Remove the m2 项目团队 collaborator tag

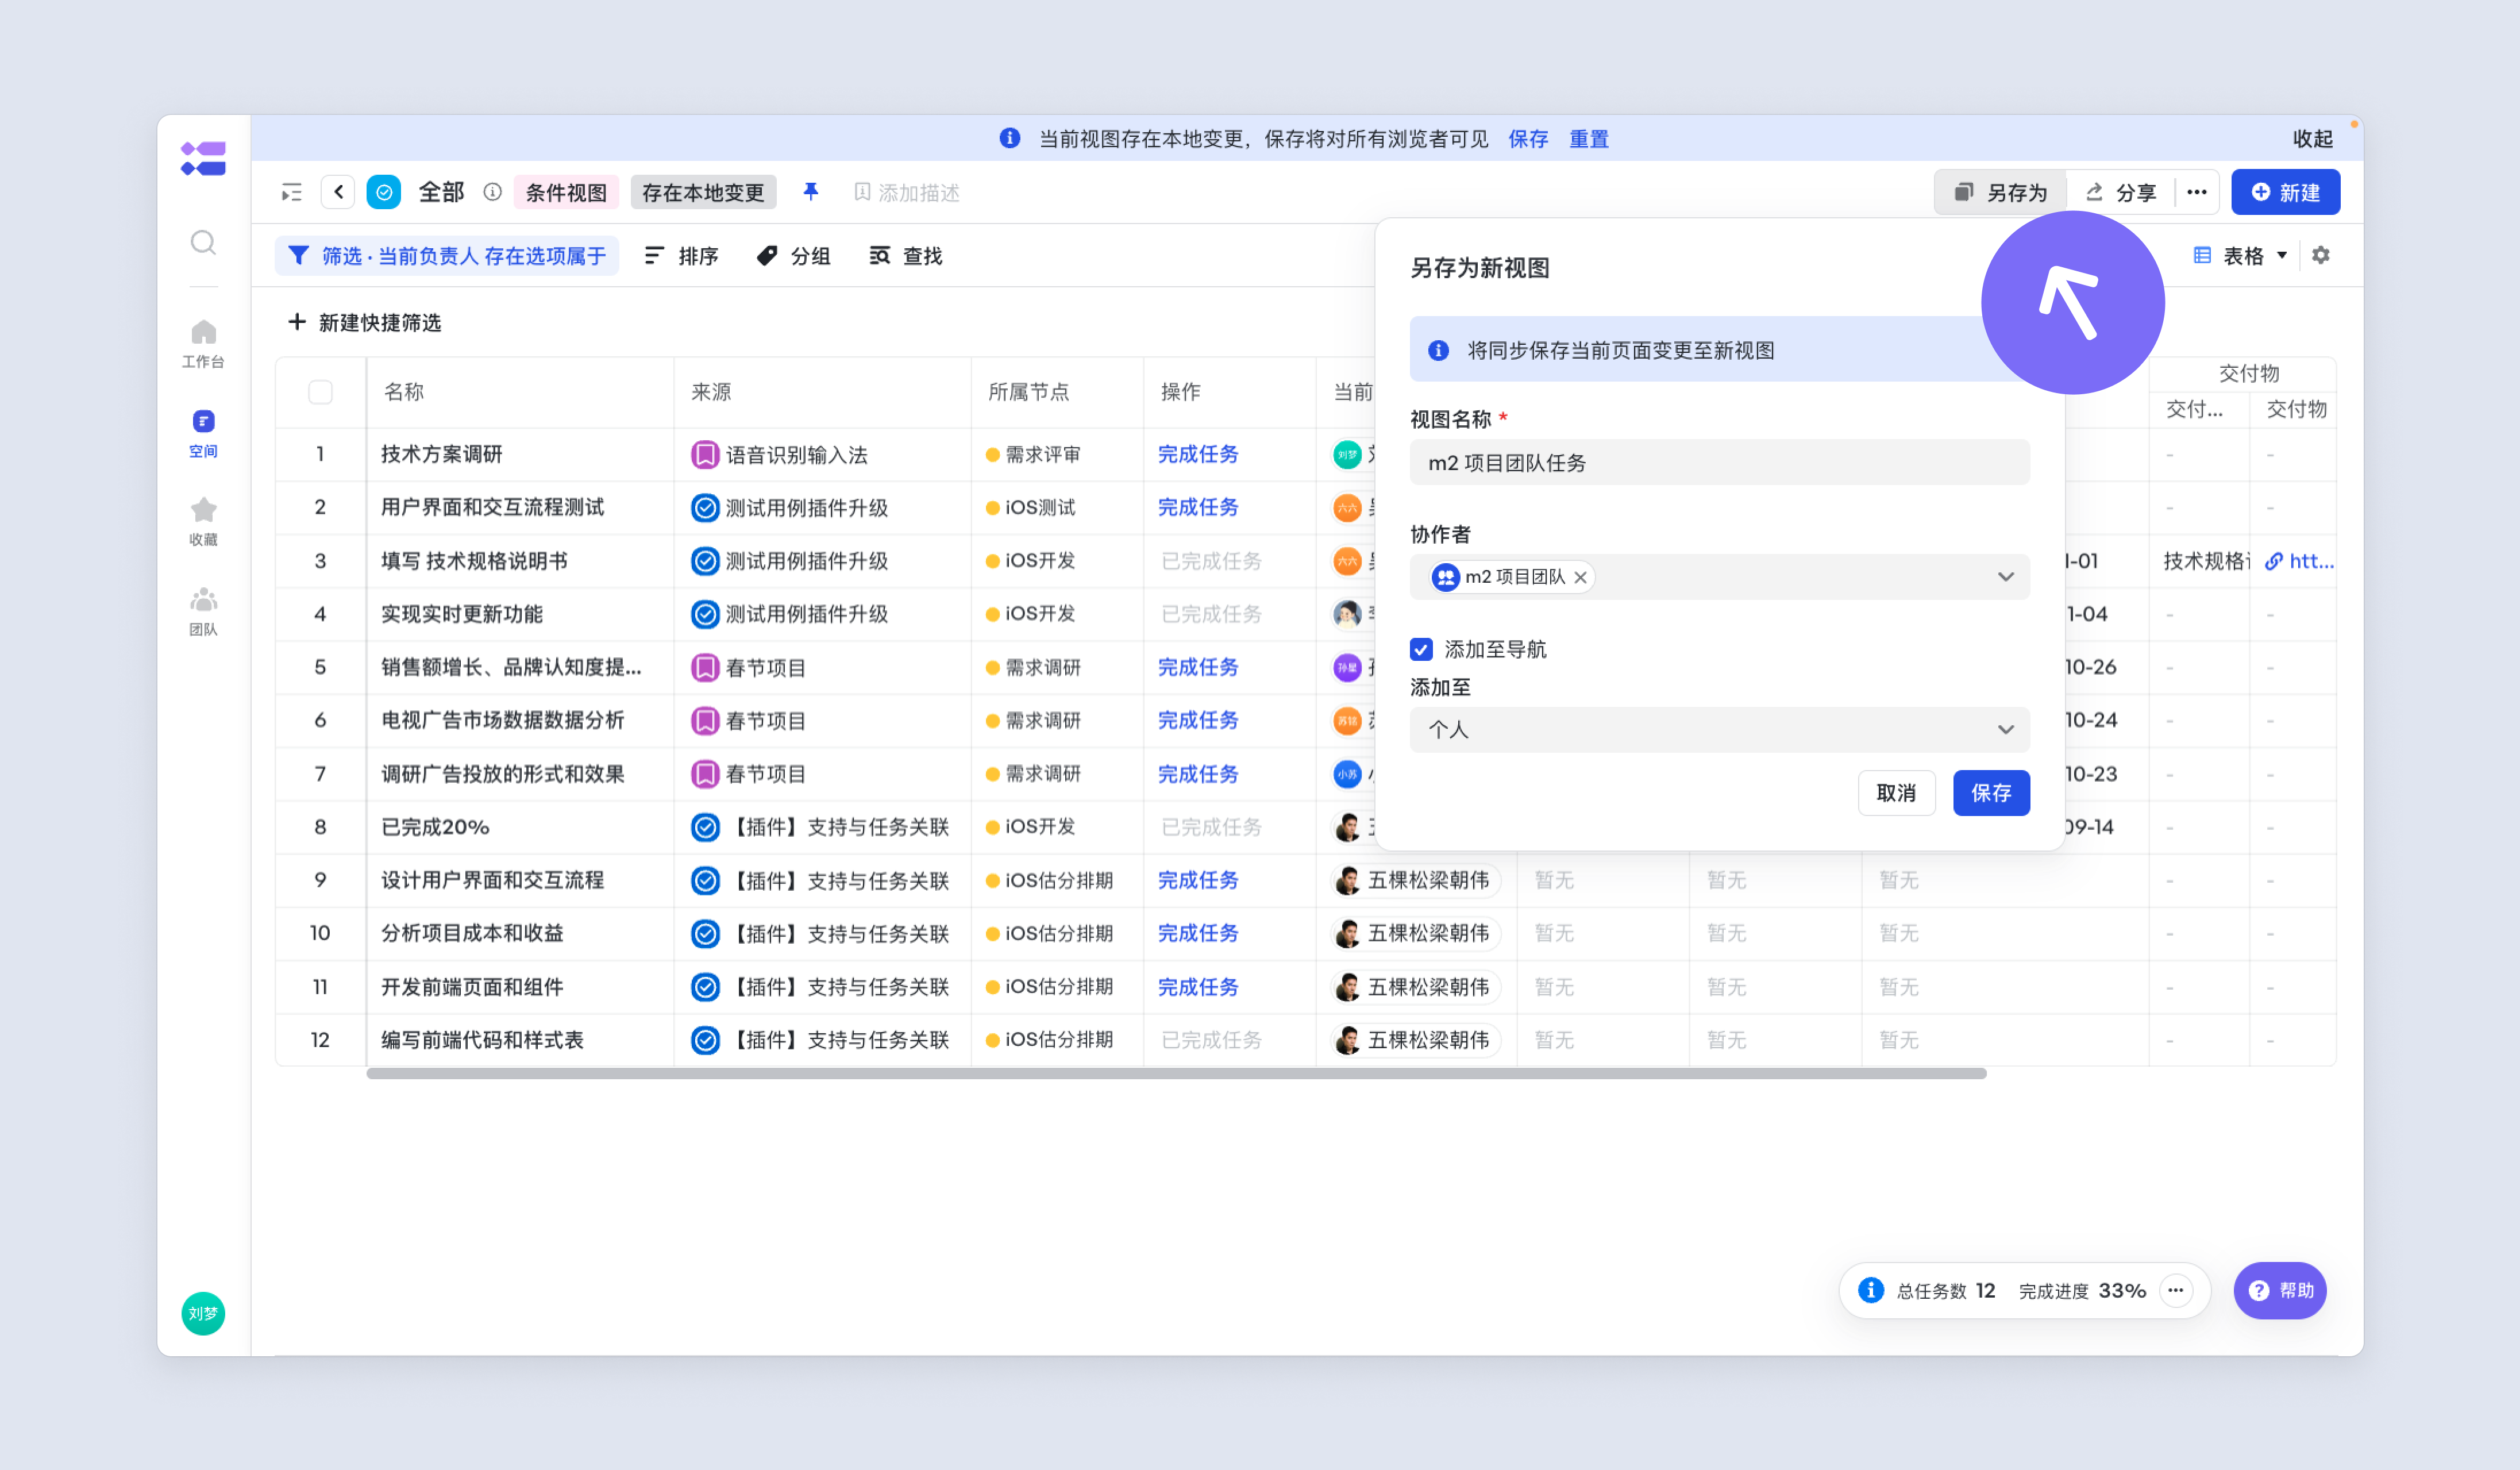(1580, 577)
